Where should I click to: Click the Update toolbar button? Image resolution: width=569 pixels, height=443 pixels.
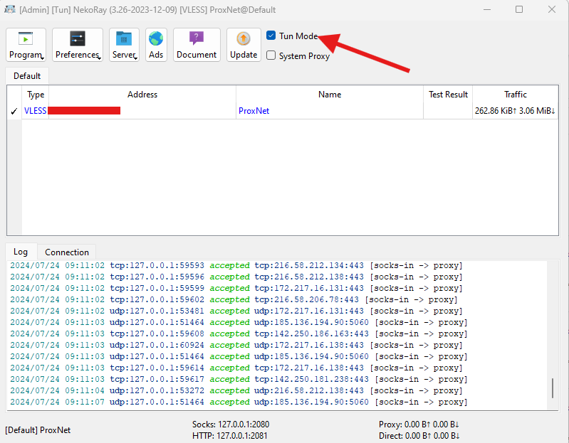[x=244, y=45]
